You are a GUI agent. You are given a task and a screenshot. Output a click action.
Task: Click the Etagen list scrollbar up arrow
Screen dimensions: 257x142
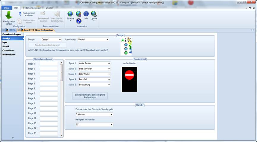tap(61, 63)
